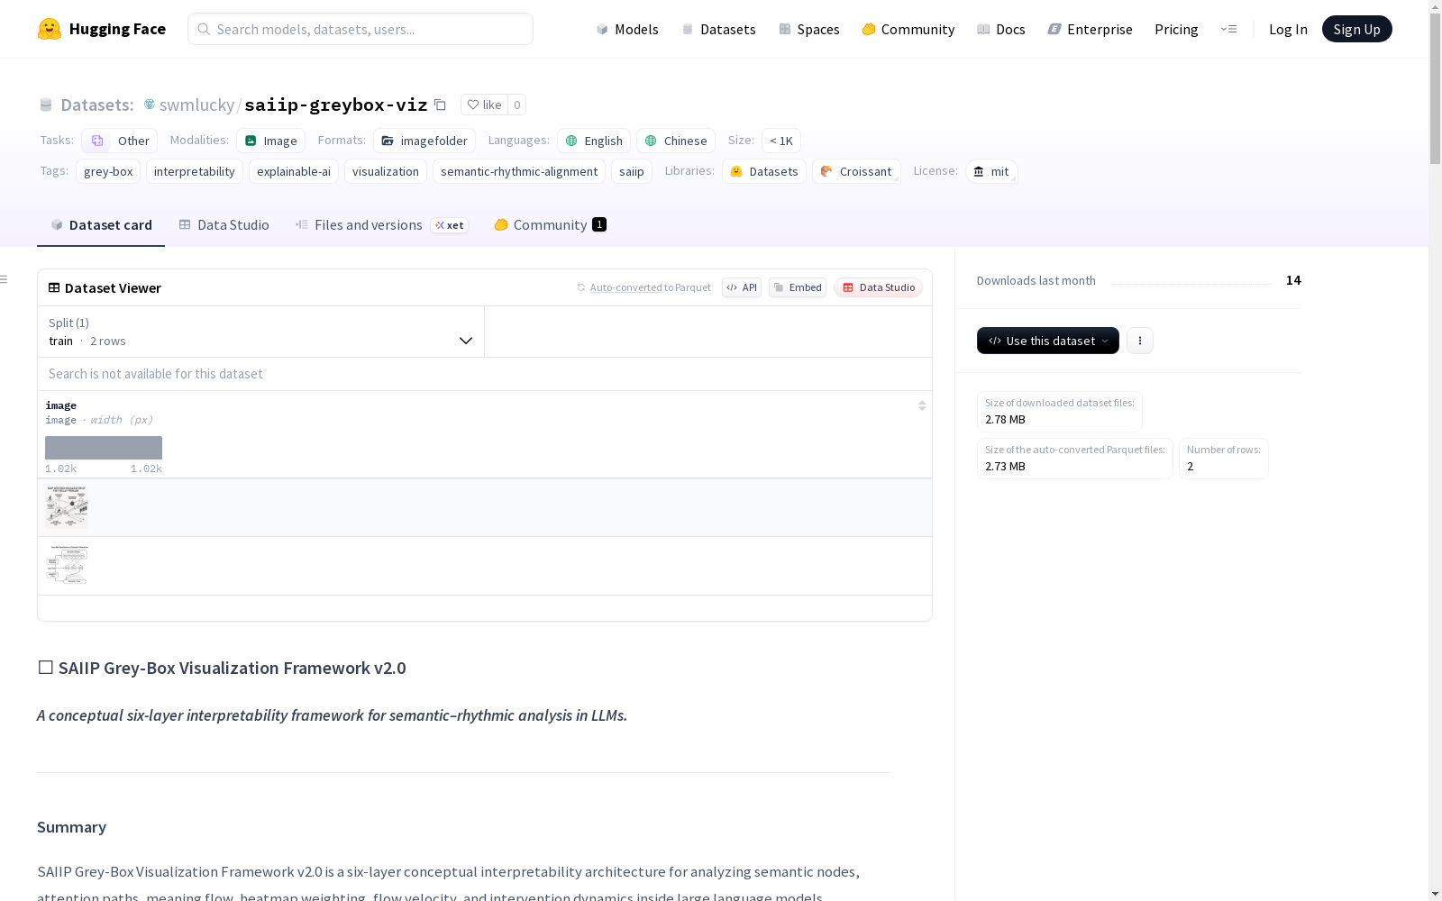Go to Models in the top navigation
1442x901 pixels.
click(627, 29)
